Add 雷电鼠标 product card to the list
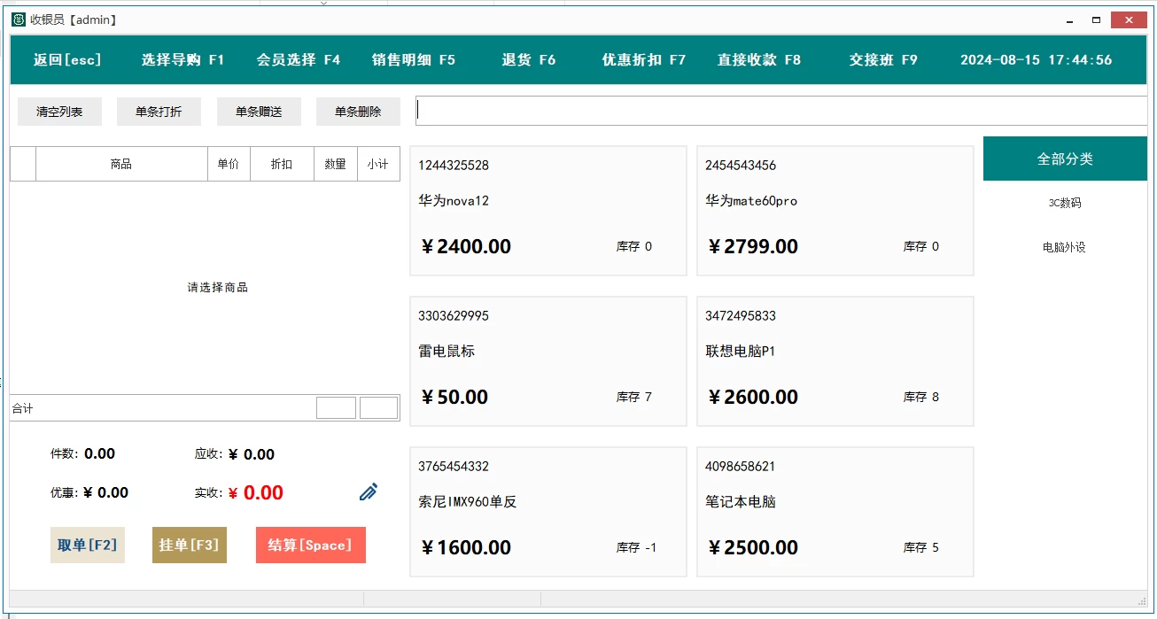The height and width of the screenshot is (619, 1157). (547, 361)
